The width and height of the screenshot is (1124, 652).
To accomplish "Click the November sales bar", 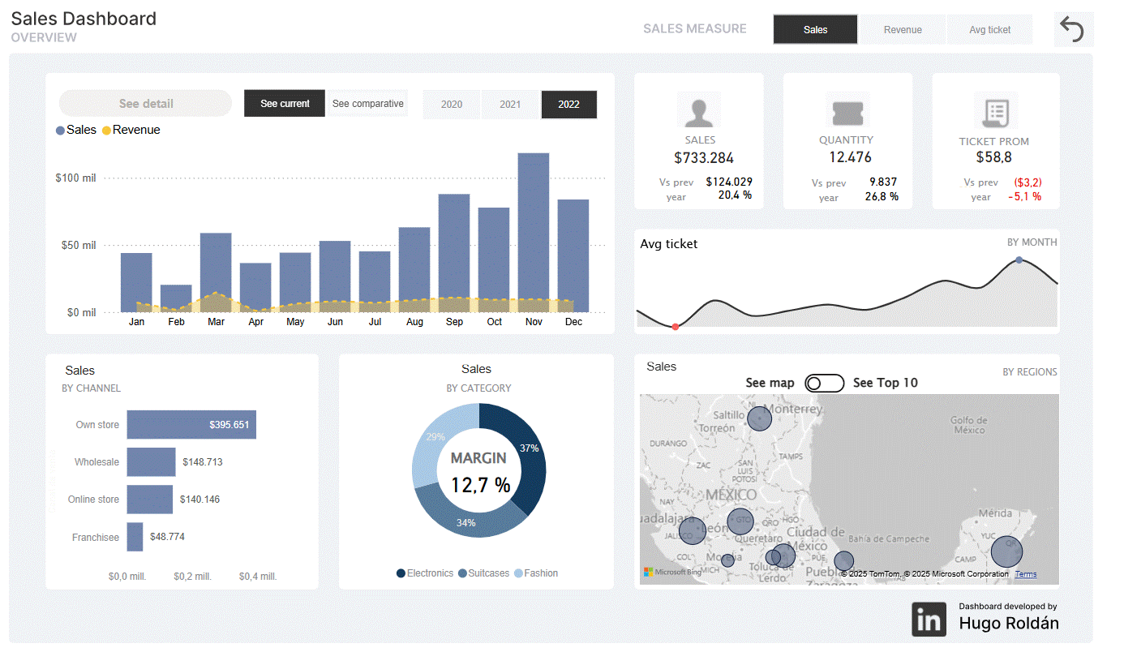I will [x=534, y=233].
